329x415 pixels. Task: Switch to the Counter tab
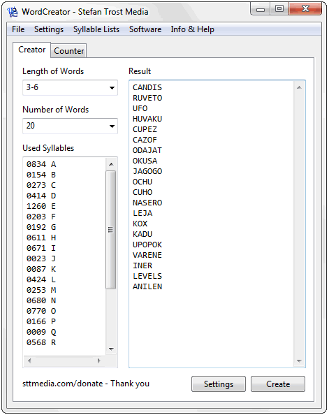[x=69, y=50]
